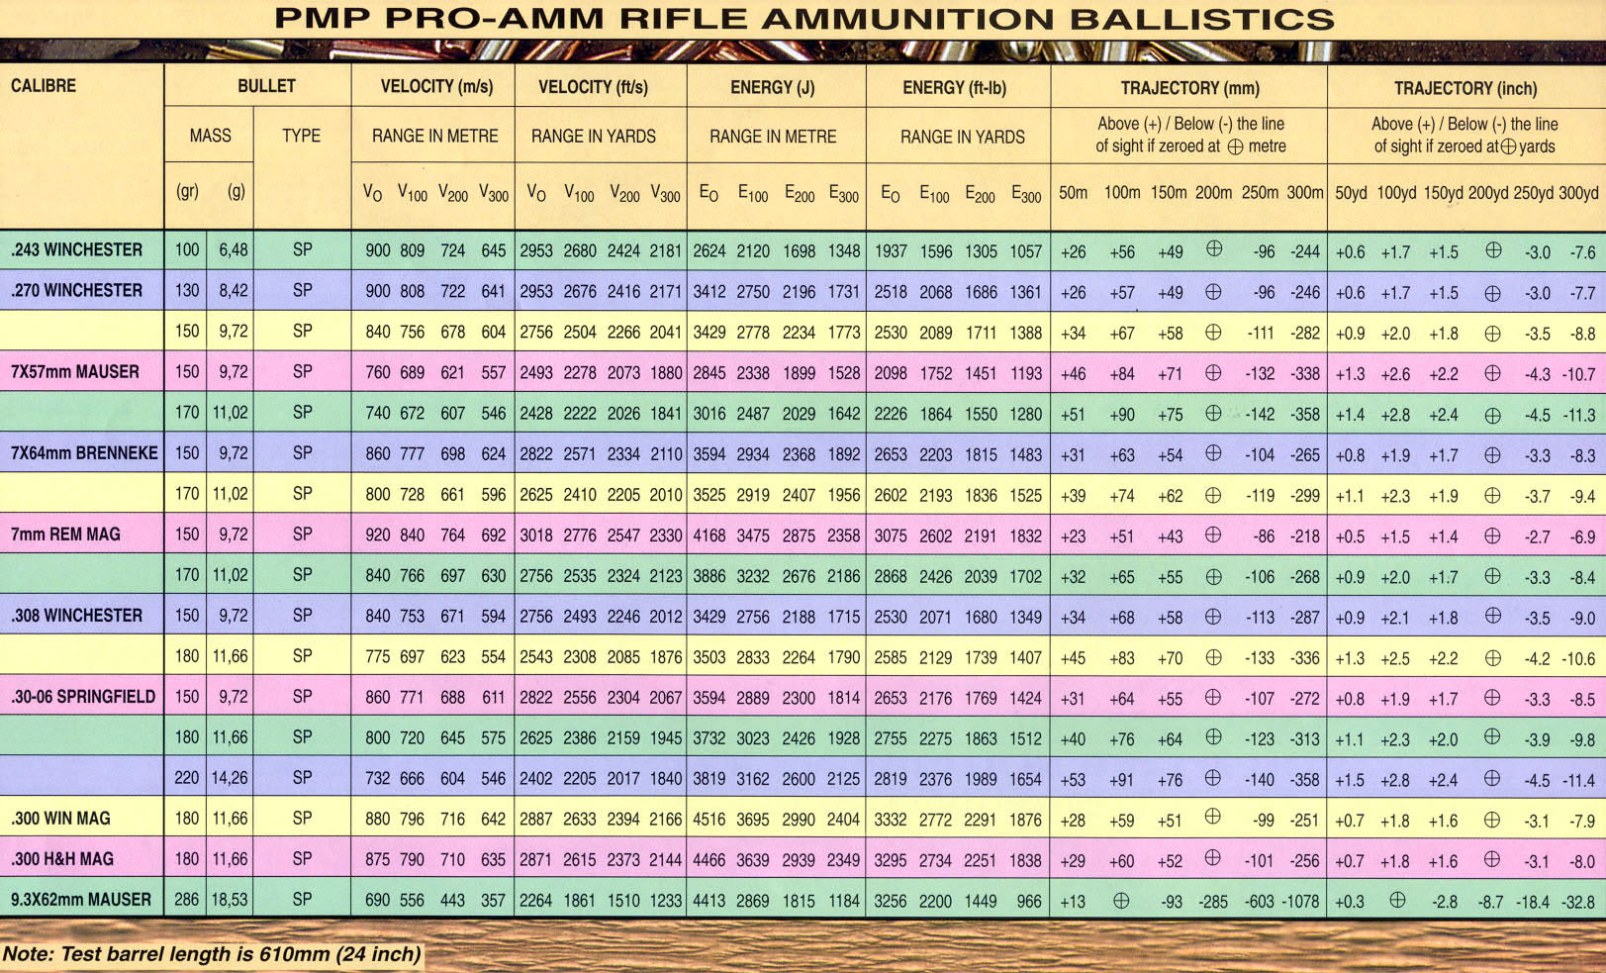This screenshot has height=973, width=1606.
Task: Select the CALIBRE column header
Action: coord(44,86)
